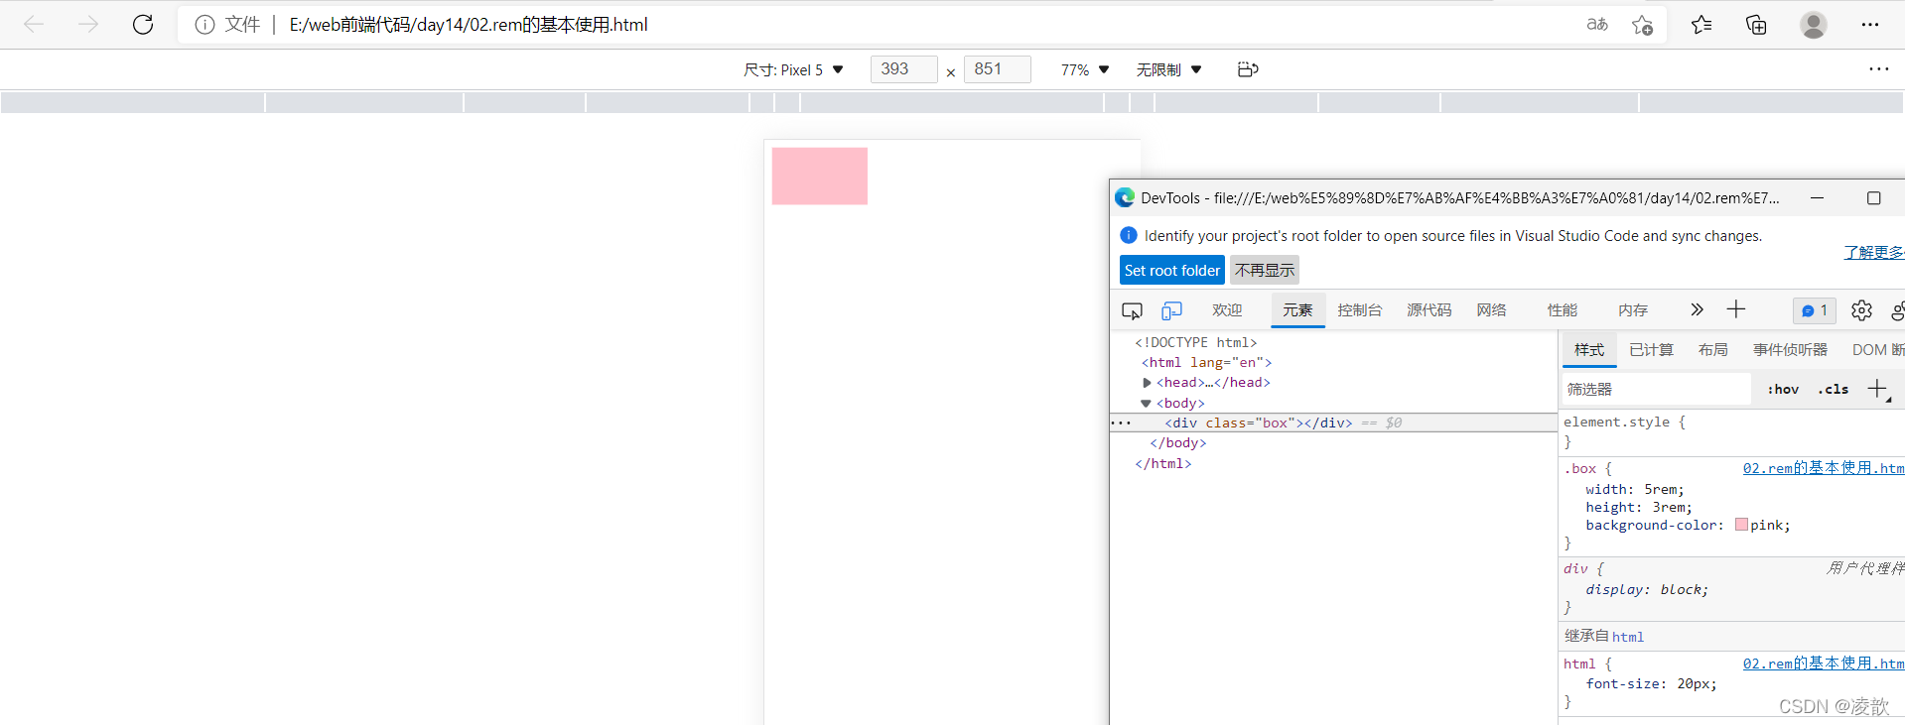
Task: Open the 77% zoom dropdown
Action: (x=1085, y=69)
